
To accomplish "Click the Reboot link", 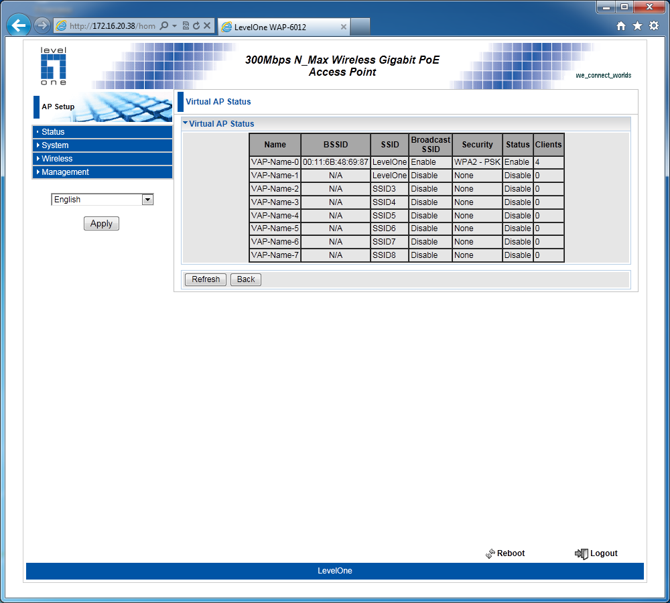I will [x=511, y=553].
